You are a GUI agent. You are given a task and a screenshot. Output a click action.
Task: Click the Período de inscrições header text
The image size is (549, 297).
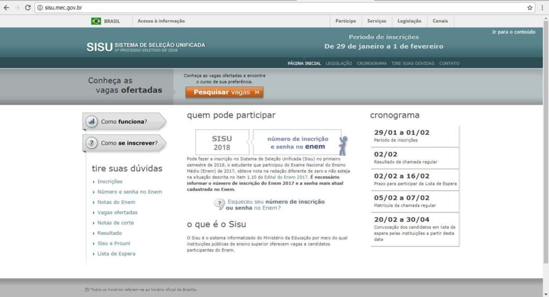click(x=384, y=37)
